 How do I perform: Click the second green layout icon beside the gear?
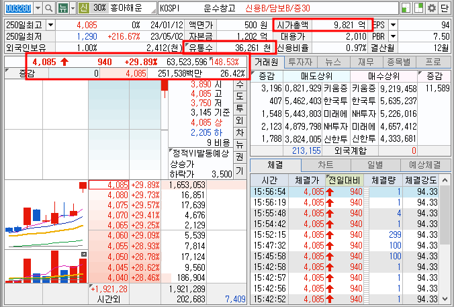(x=418, y=8)
